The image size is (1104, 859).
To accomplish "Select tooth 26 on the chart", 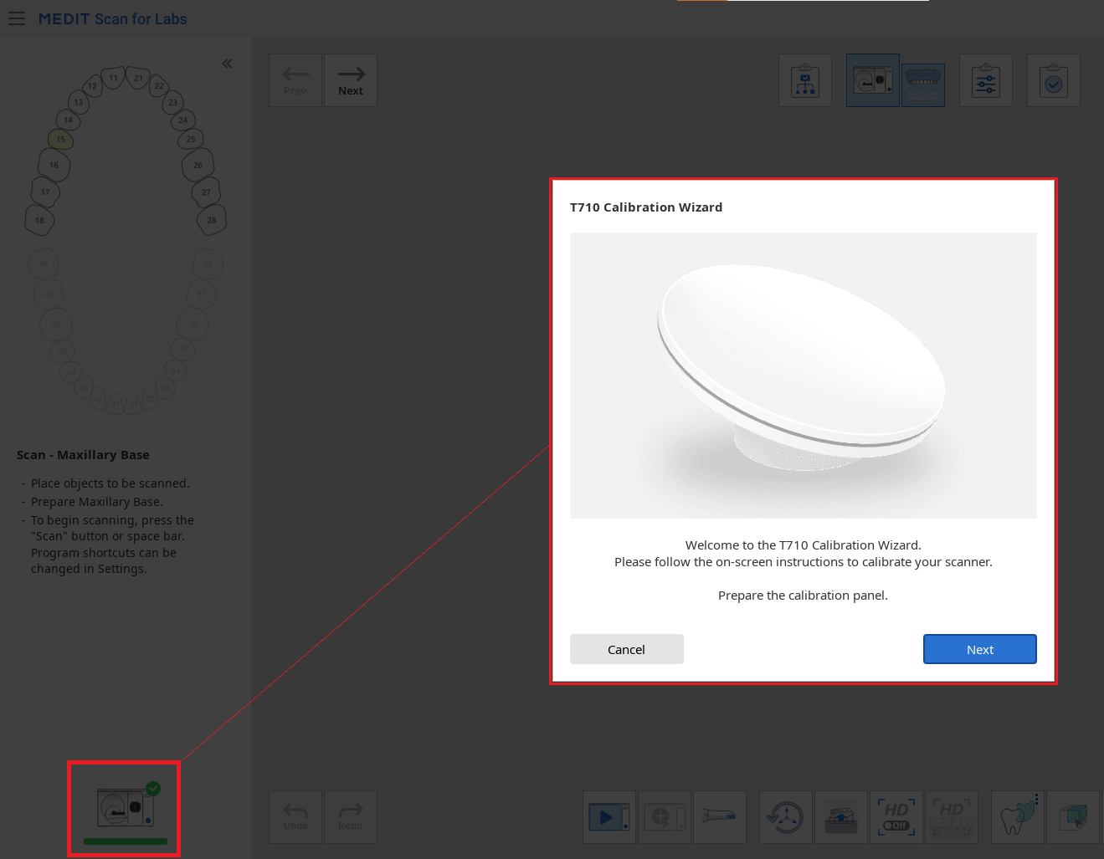I will tap(198, 165).
